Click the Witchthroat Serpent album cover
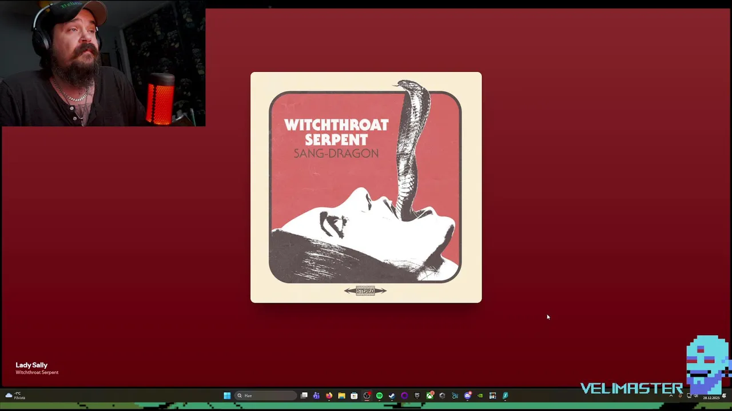The height and width of the screenshot is (411, 732). click(366, 187)
